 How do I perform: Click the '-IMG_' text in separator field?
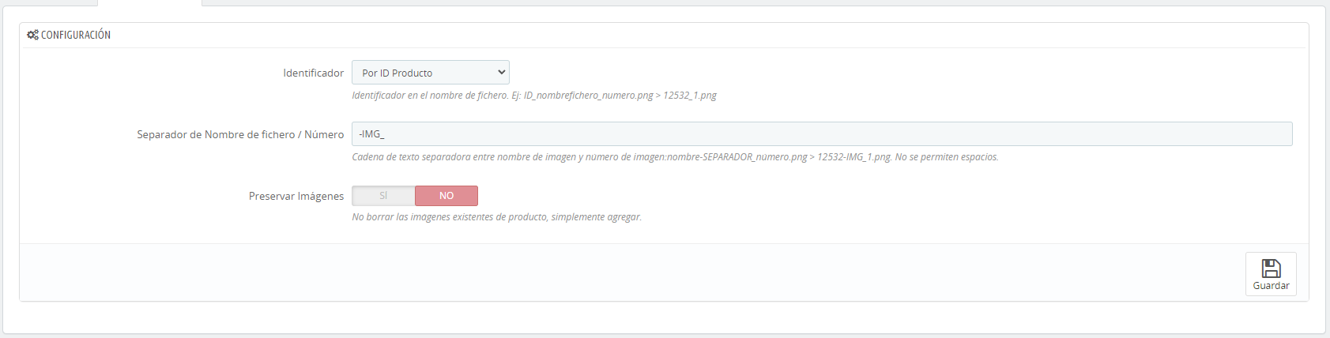(x=371, y=134)
